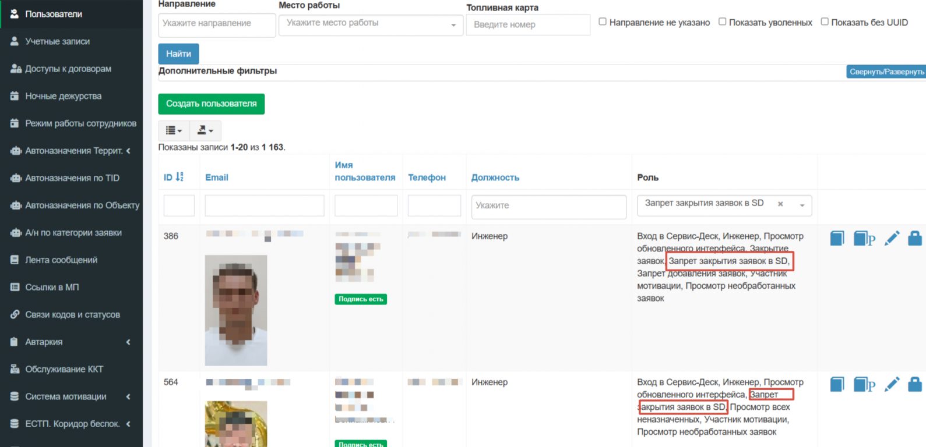Expand the role filter dropdown arrow

click(802, 205)
